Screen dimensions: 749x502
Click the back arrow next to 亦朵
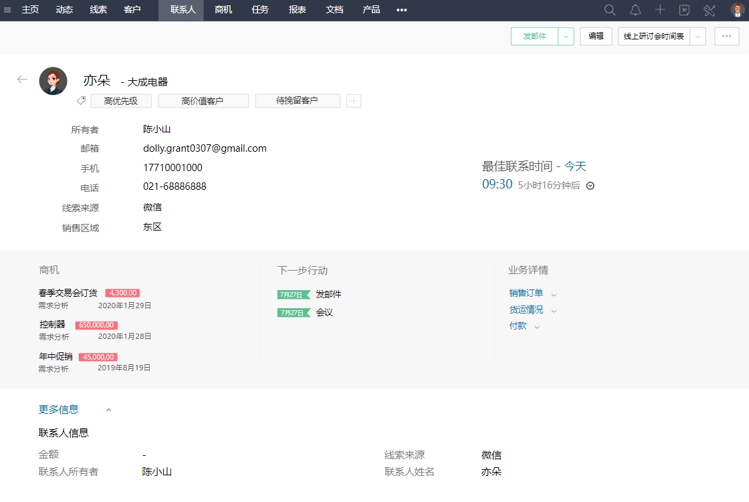click(x=22, y=79)
